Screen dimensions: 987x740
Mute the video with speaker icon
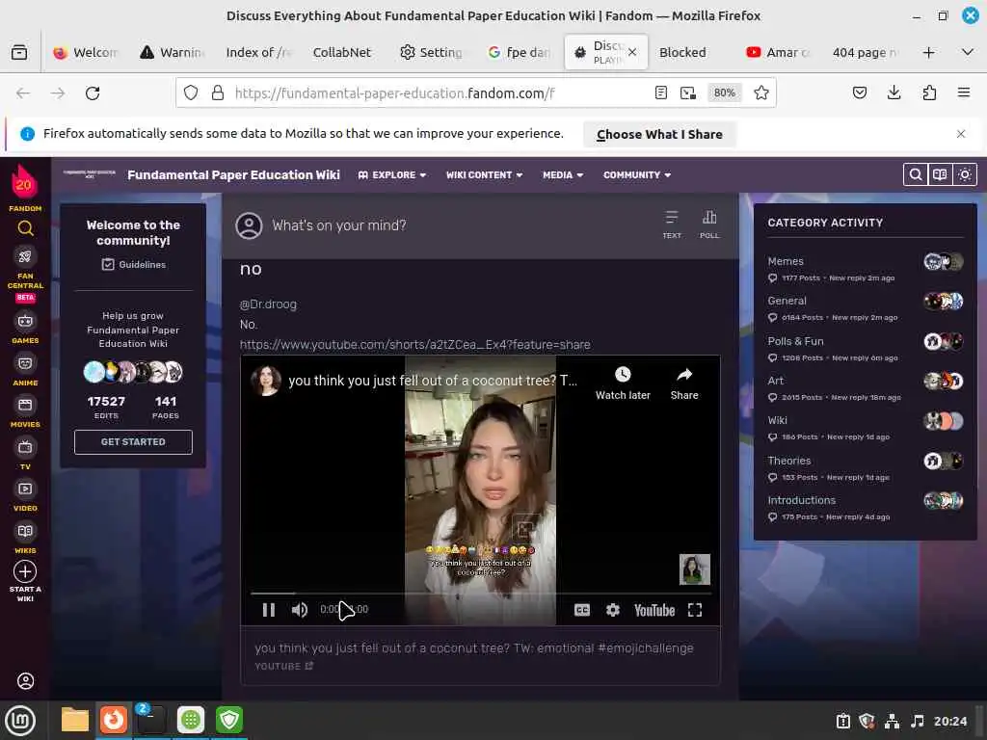click(300, 610)
